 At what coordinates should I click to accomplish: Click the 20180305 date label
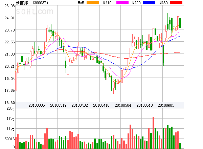pyautogui.click(x=37, y=105)
